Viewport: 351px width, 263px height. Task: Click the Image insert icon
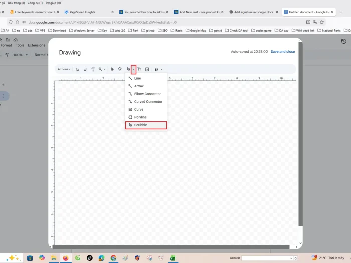147,69
